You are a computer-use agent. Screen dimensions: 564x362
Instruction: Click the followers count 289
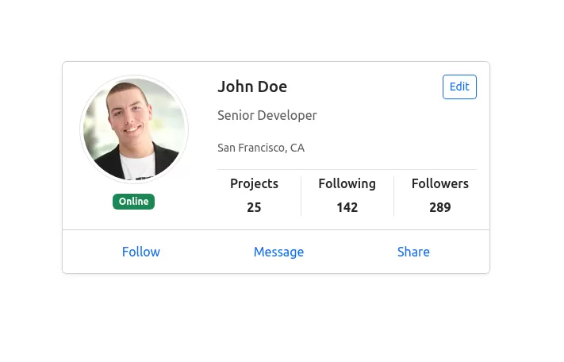pyautogui.click(x=439, y=207)
